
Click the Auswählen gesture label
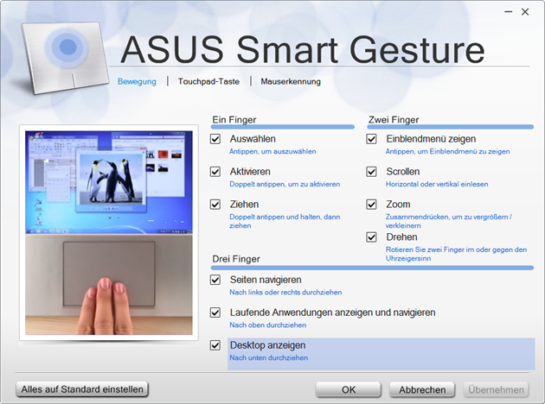tap(253, 139)
